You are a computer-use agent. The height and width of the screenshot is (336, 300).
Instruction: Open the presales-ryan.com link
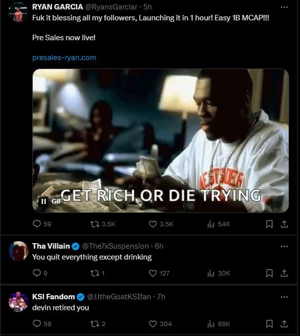(64, 58)
